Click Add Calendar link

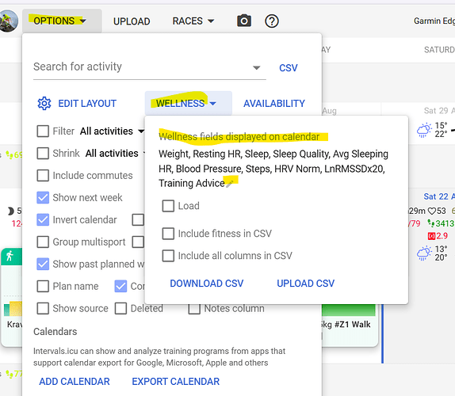tap(75, 382)
